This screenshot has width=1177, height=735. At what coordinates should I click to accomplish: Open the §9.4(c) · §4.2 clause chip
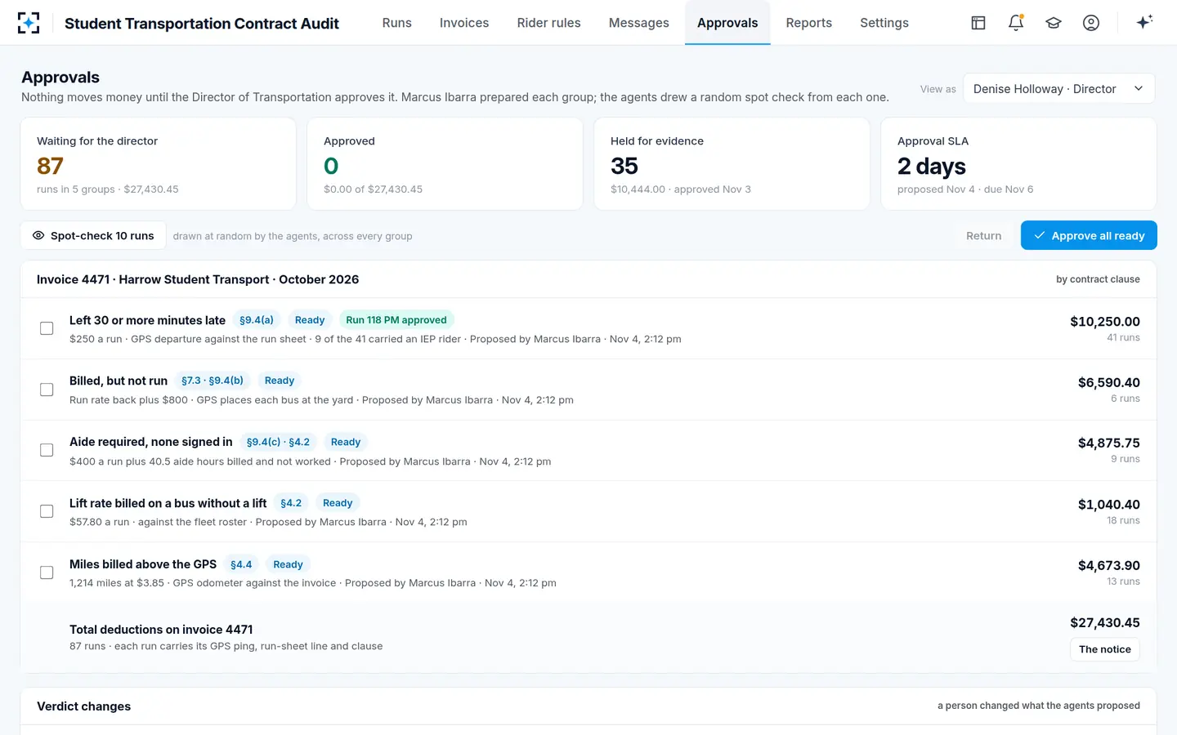coord(278,442)
